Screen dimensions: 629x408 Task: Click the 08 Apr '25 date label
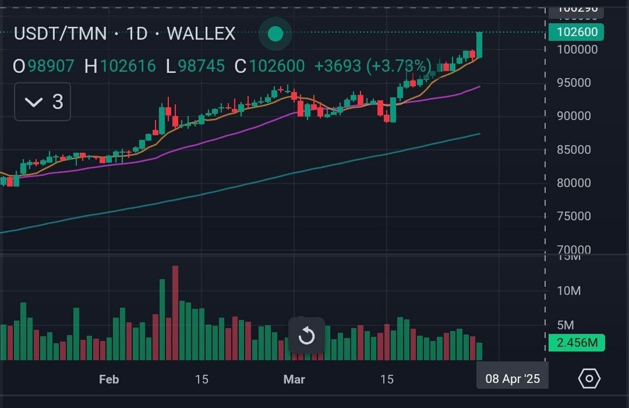(x=513, y=379)
